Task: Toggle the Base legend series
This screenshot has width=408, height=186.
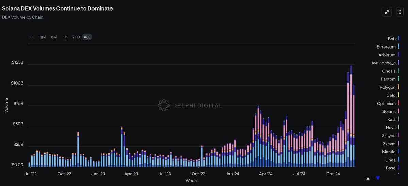Action: [x=393, y=168]
